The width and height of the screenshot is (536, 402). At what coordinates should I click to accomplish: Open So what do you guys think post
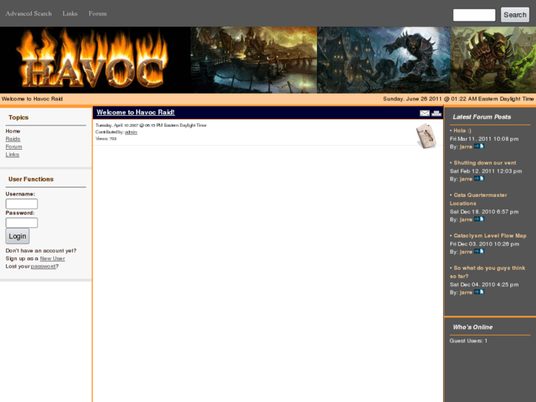(488, 272)
